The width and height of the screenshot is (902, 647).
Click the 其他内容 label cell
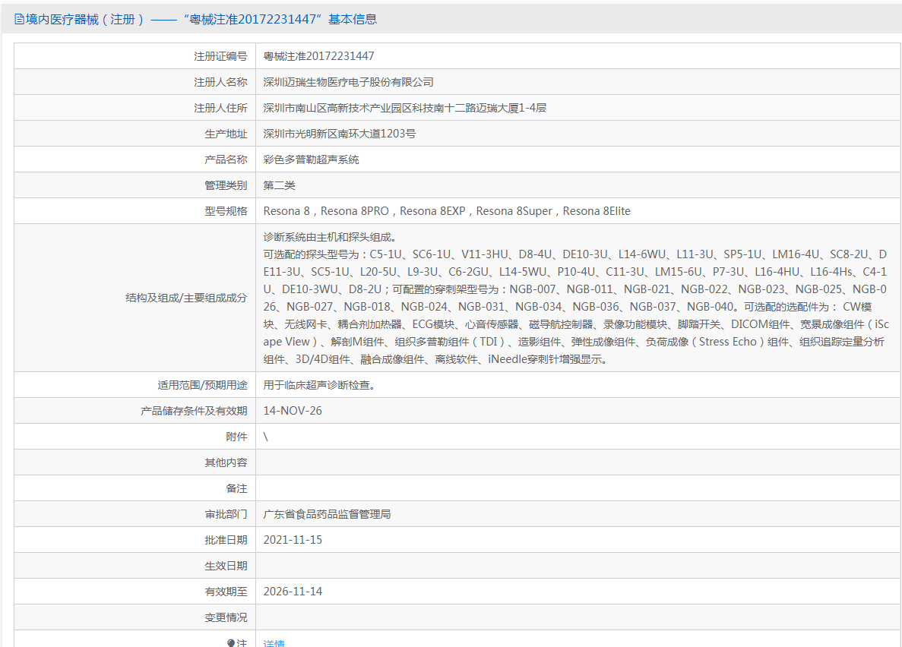[x=135, y=462]
